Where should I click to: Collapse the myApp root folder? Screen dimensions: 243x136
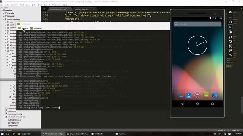2,11
